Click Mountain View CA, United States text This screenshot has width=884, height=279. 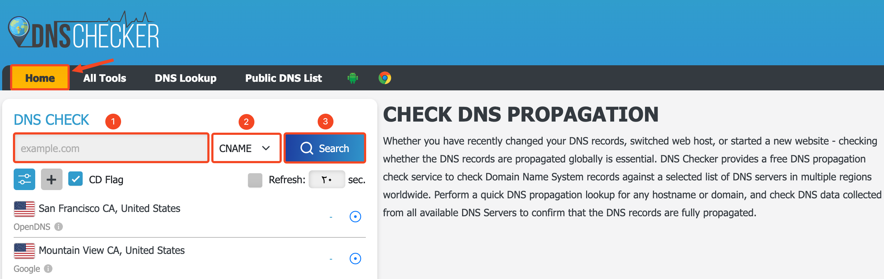click(x=112, y=250)
